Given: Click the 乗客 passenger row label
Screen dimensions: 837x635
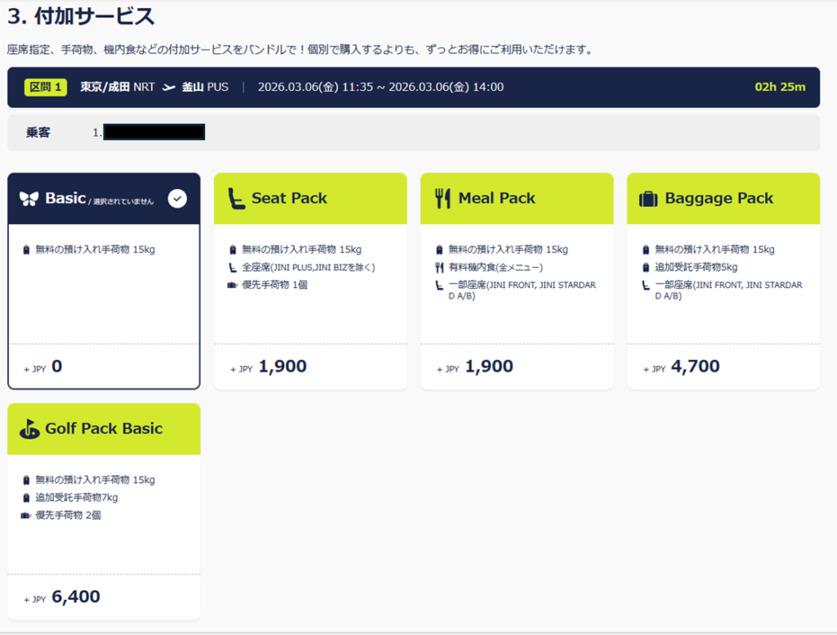Looking at the screenshot, I should tap(38, 133).
